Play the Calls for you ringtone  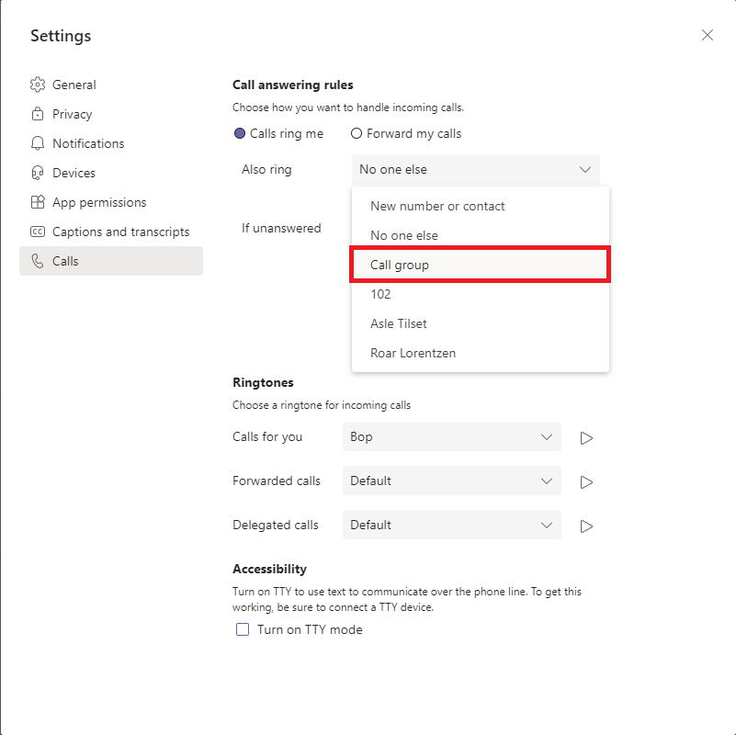pyautogui.click(x=586, y=437)
